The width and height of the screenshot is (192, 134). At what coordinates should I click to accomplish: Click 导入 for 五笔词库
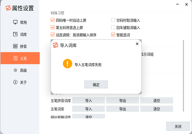89,109
